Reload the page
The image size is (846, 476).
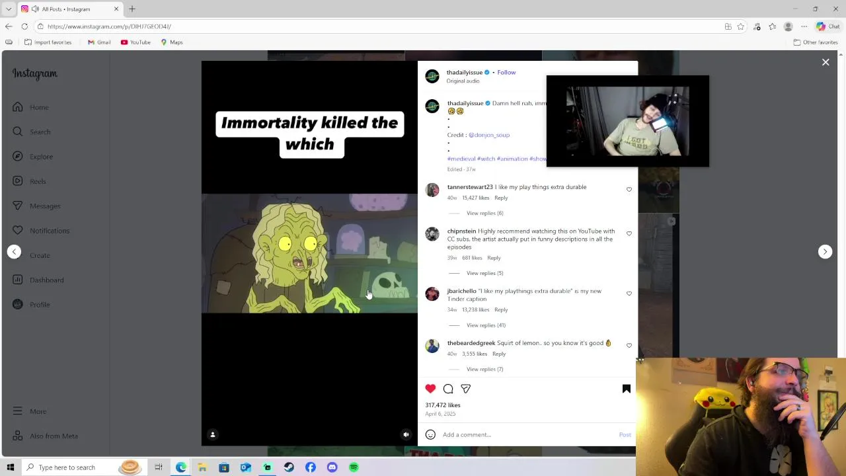[x=24, y=26]
